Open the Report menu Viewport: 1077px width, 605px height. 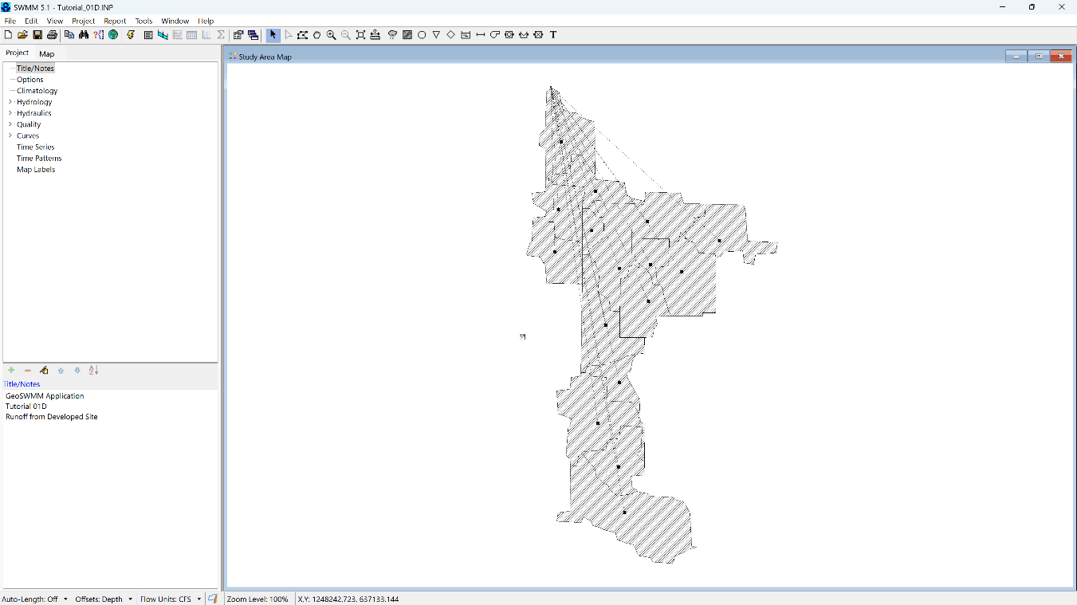click(114, 21)
